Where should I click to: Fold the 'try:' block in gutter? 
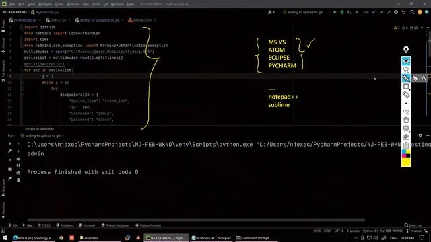[x=22, y=89]
